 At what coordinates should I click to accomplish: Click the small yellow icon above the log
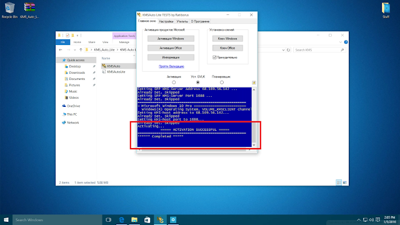click(x=254, y=82)
